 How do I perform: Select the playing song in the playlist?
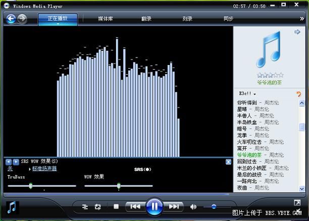[261, 155]
